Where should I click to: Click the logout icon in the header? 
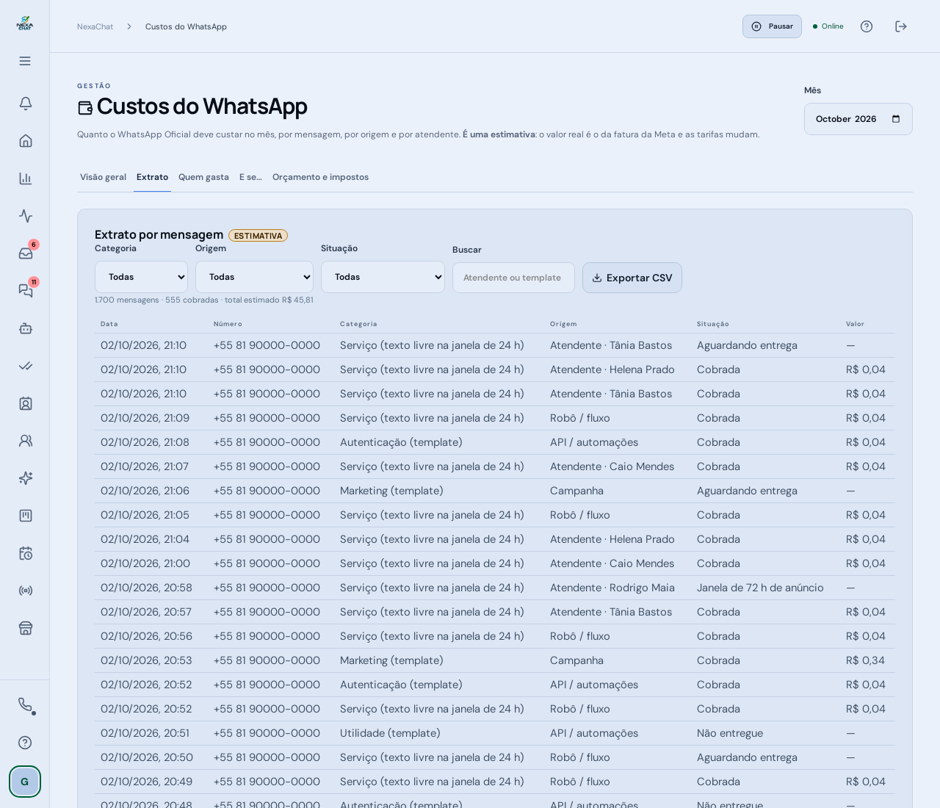click(x=901, y=26)
